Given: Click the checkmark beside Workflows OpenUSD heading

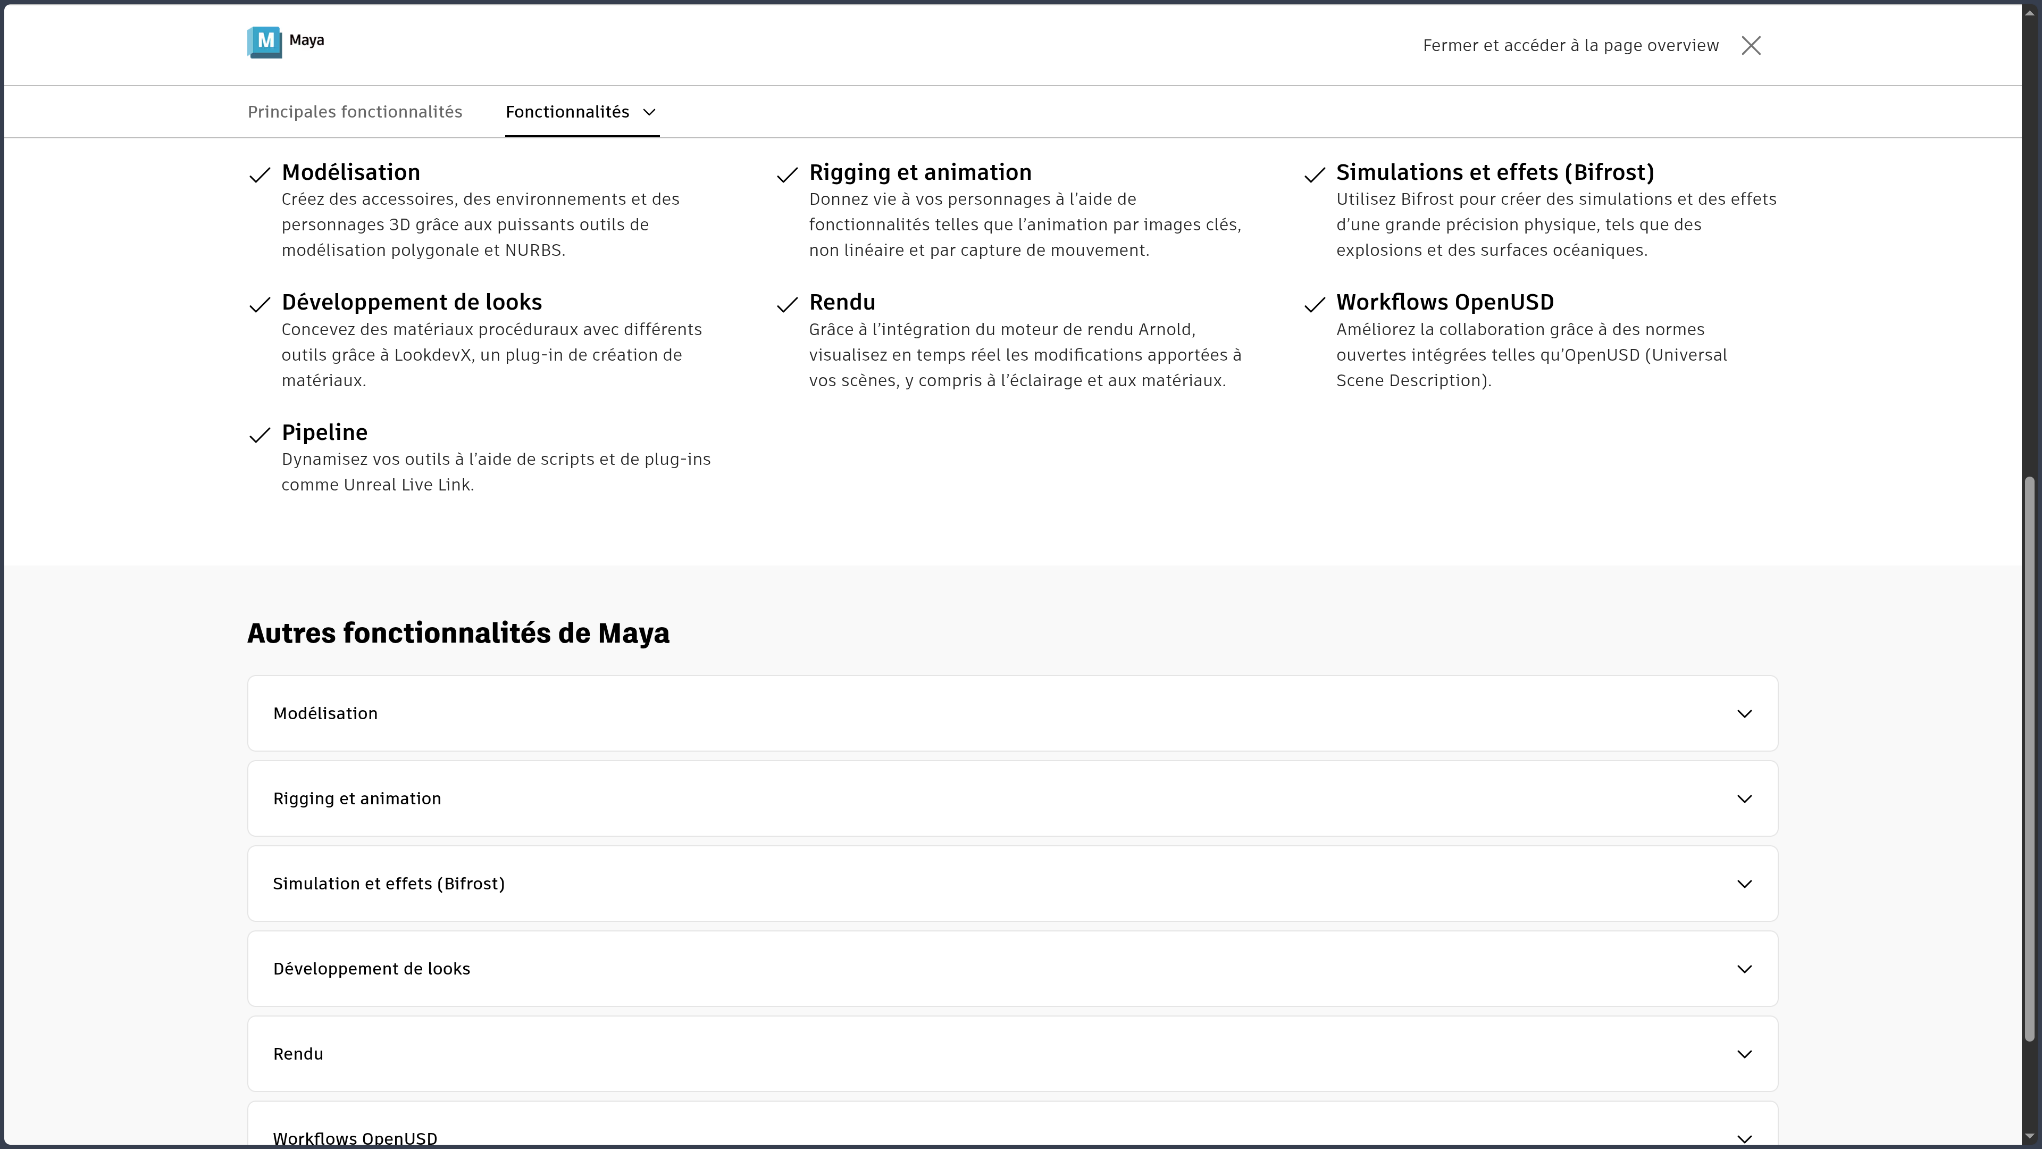Looking at the screenshot, I should pos(1315,305).
